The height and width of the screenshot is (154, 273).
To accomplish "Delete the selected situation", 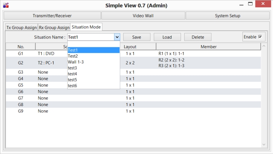I will pyautogui.click(x=198, y=37).
